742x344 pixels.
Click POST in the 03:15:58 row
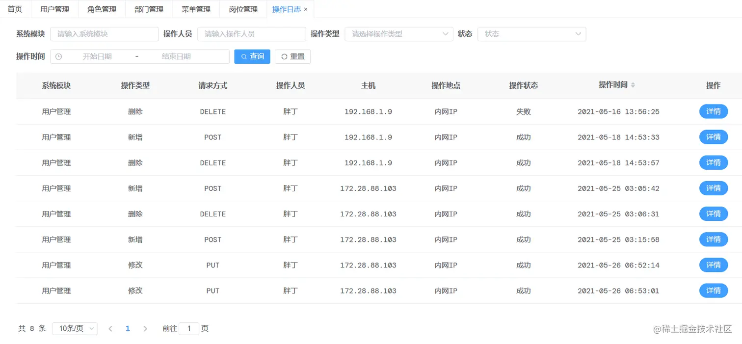[x=213, y=239]
